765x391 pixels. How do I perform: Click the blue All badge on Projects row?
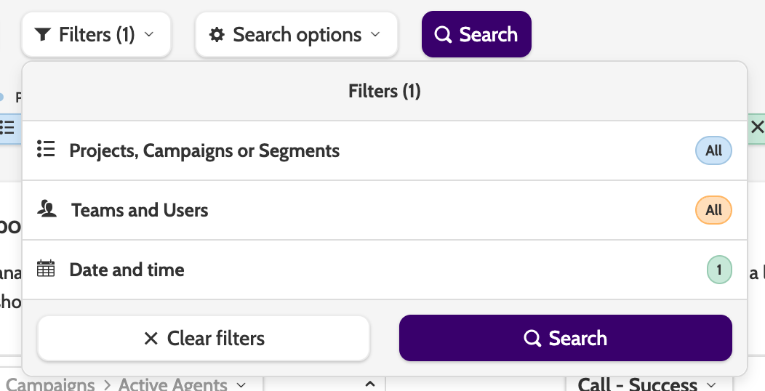tap(713, 150)
